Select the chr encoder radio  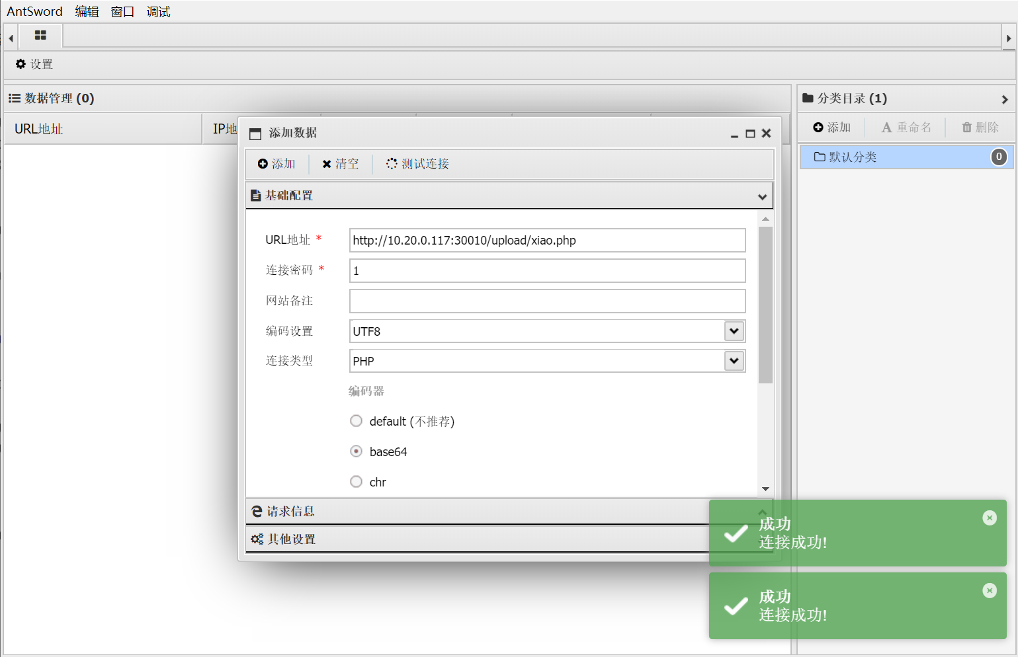(356, 482)
